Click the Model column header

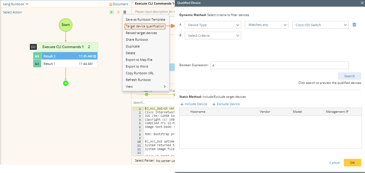click(x=308, y=112)
